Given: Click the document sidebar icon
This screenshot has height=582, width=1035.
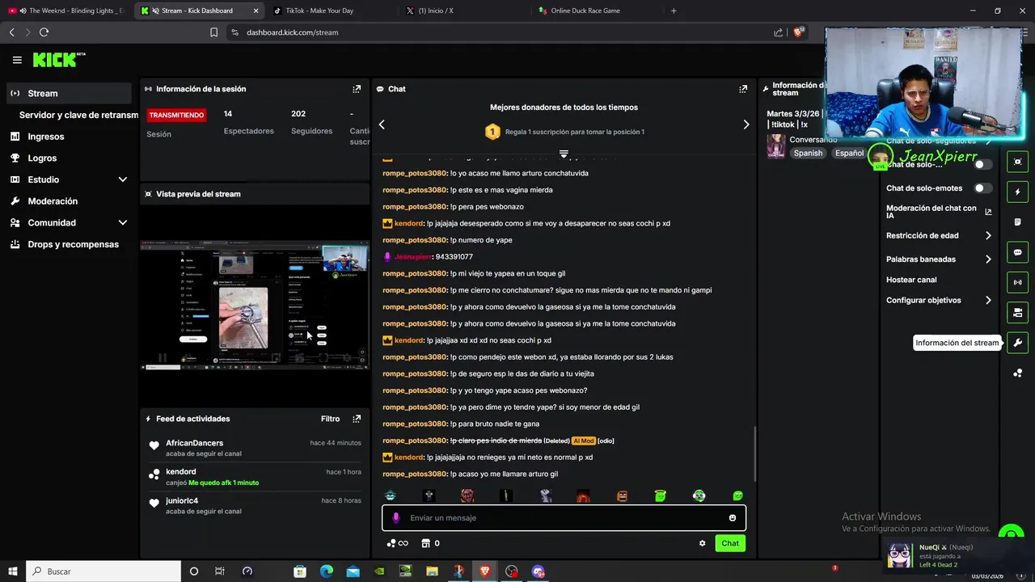Looking at the screenshot, I should 1017,222.
